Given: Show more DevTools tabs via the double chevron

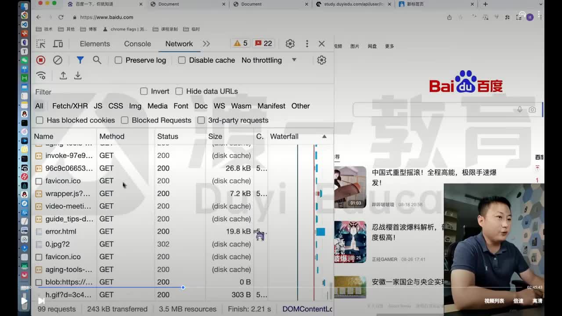Looking at the screenshot, I should [206, 44].
